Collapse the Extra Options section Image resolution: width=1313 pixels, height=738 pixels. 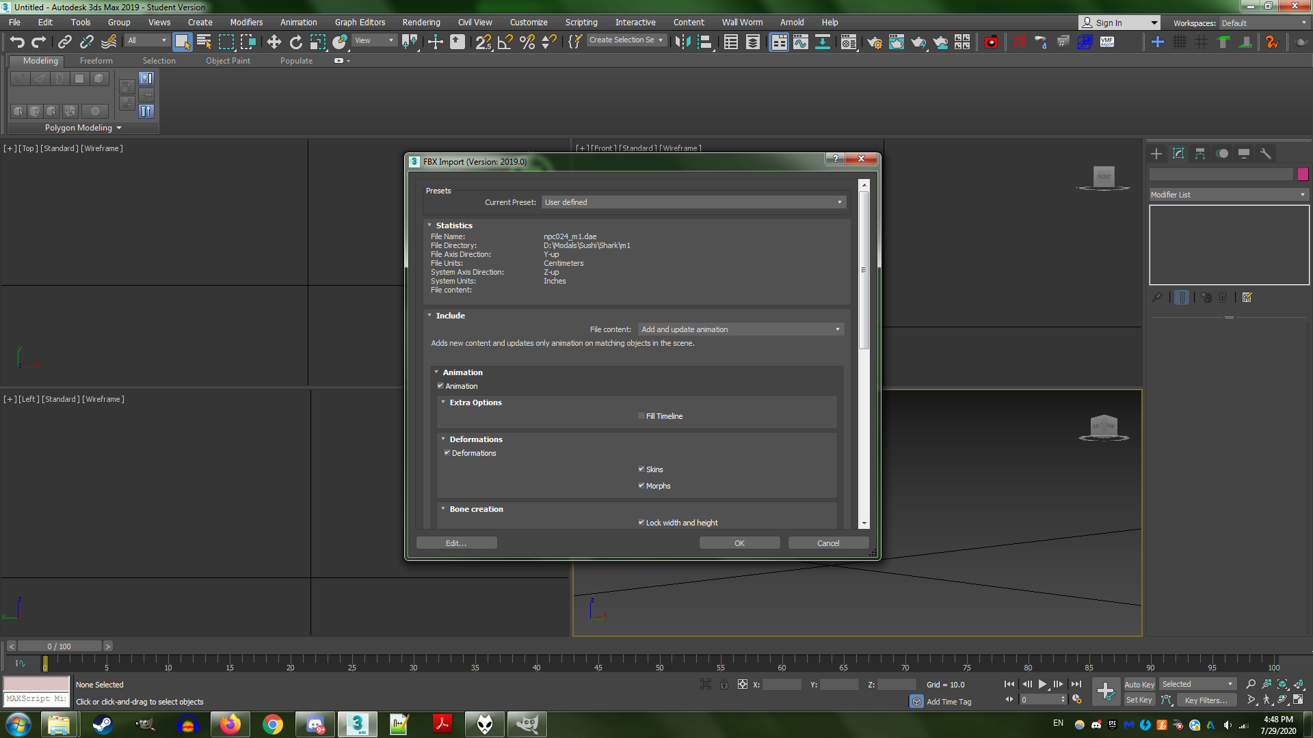443,402
